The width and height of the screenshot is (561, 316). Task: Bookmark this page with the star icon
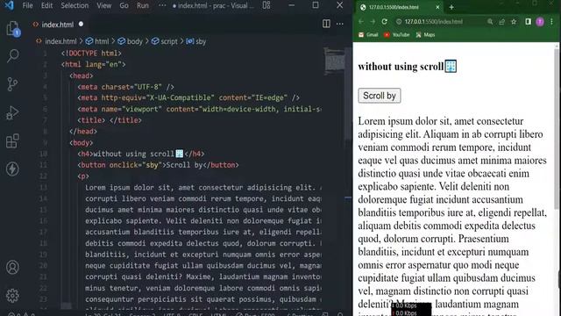pos(514,21)
